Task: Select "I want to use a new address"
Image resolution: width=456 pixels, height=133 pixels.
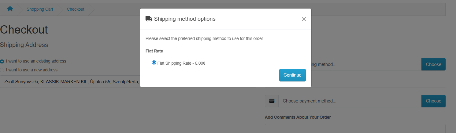Action: coord(2,70)
